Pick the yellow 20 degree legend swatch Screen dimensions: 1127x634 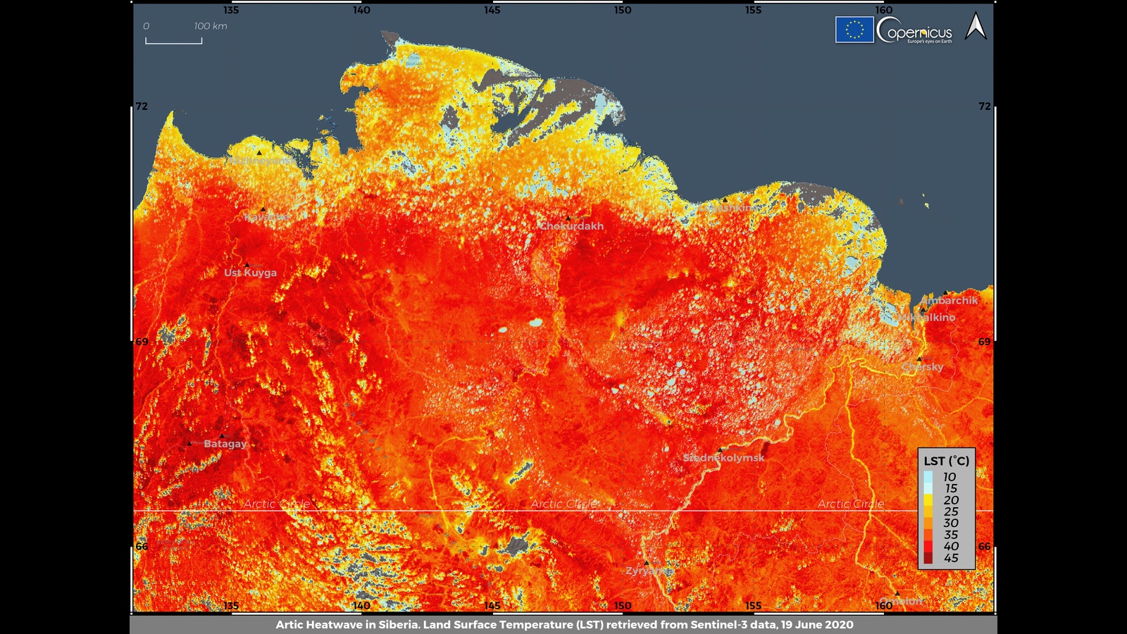coord(928,500)
